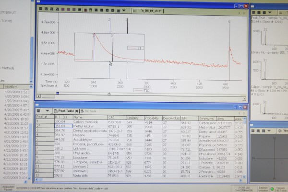
Task: Open dropdown arrow in lower-right panel toolbar
Action: click(x=269, y=131)
